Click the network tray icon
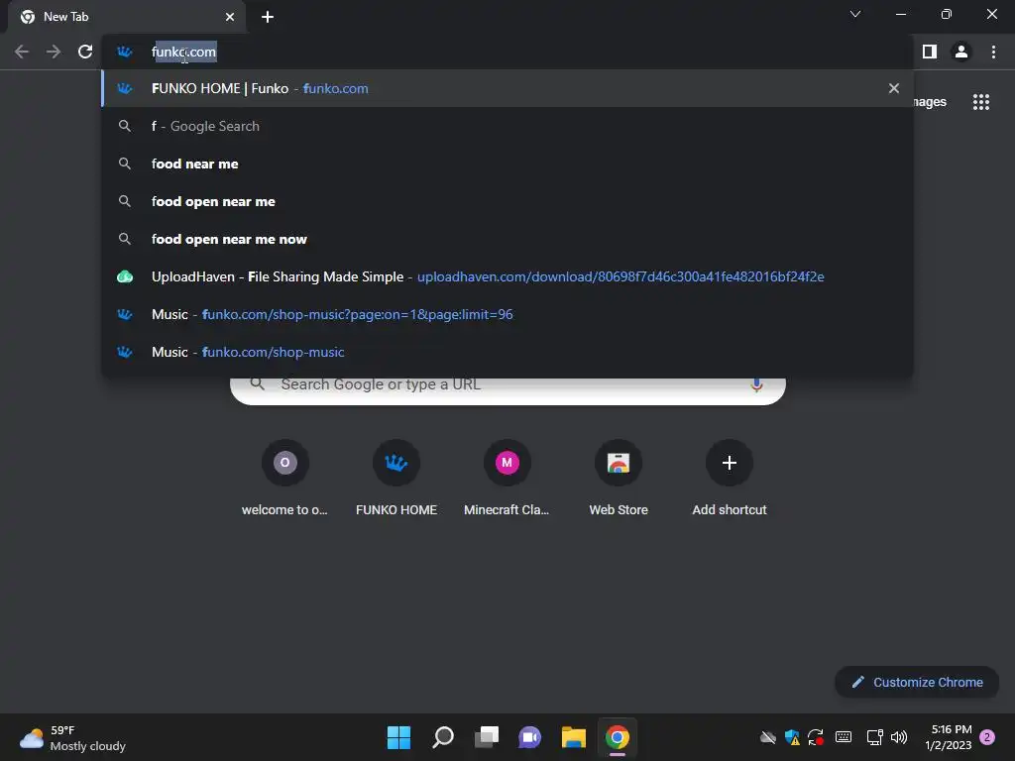The width and height of the screenshot is (1015, 761). click(874, 737)
